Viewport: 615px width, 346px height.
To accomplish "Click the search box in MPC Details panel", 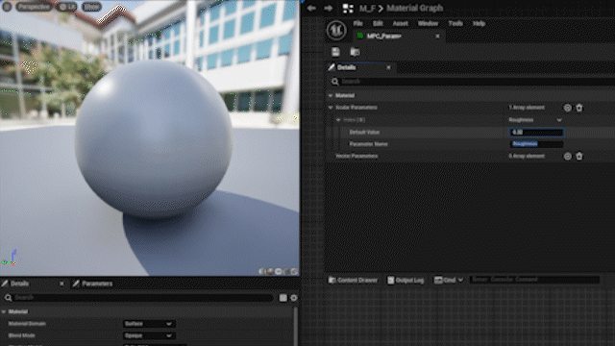I will coord(473,82).
